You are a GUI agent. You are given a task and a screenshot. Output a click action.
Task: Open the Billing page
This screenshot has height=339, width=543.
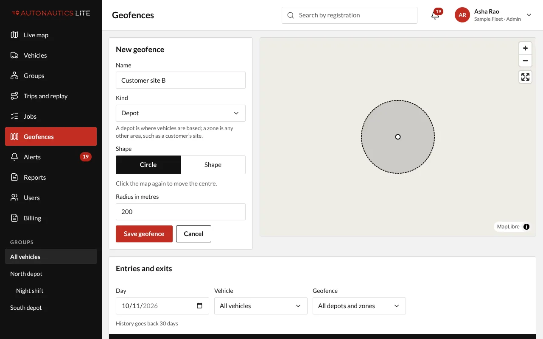click(x=51, y=218)
